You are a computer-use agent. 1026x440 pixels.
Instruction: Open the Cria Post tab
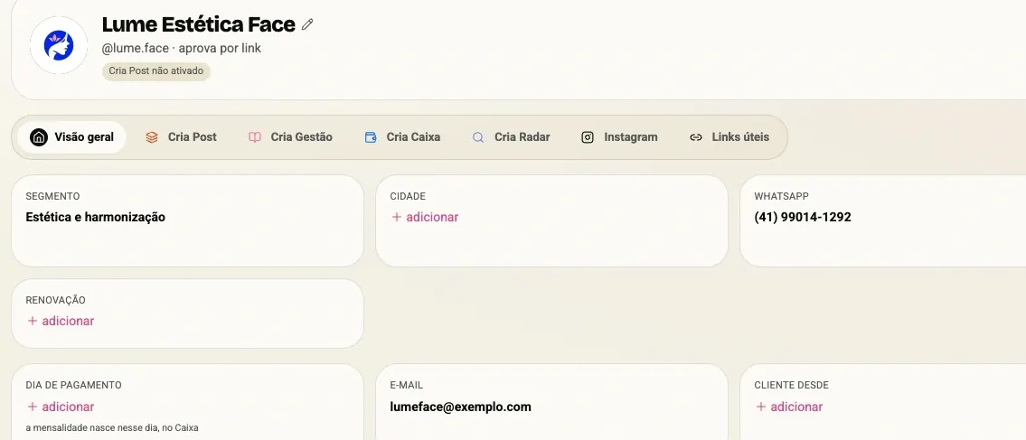[182, 137]
